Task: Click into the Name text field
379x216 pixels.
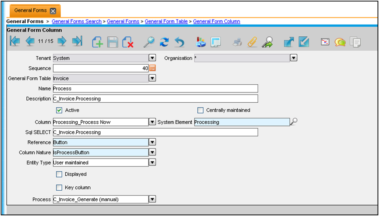Action: (155, 88)
